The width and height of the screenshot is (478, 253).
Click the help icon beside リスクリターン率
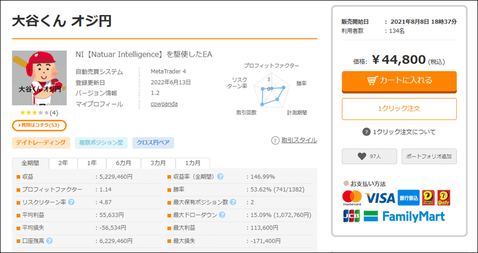click(x=71, y=202)
